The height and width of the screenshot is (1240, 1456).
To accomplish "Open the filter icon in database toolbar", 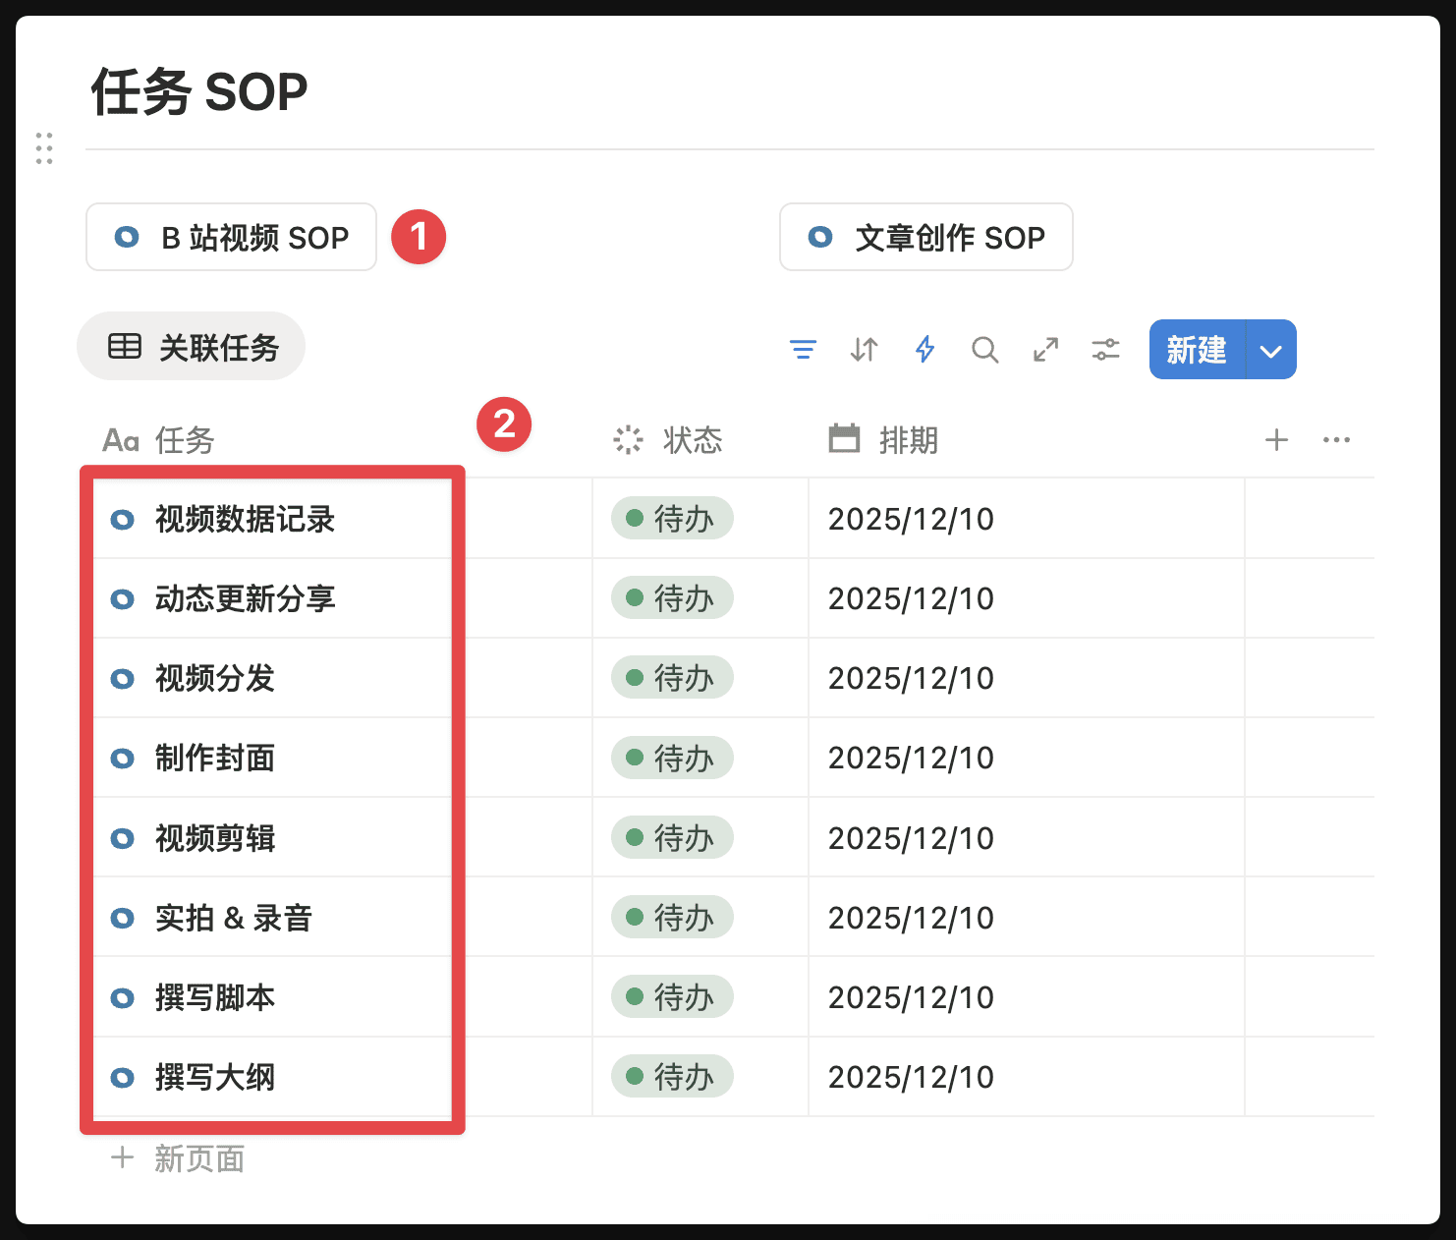I will (x=803, y=350).
